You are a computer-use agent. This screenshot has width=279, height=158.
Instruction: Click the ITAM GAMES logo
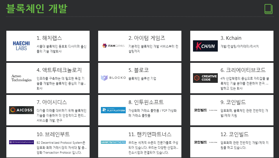113,46
